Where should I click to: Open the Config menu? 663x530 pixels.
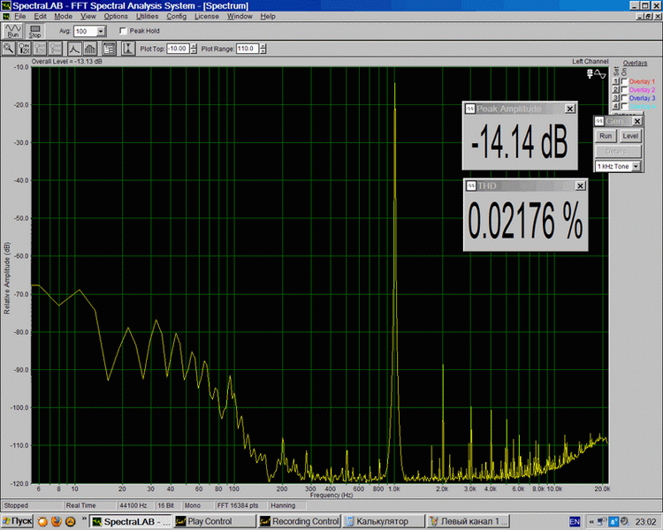[176, 16]
